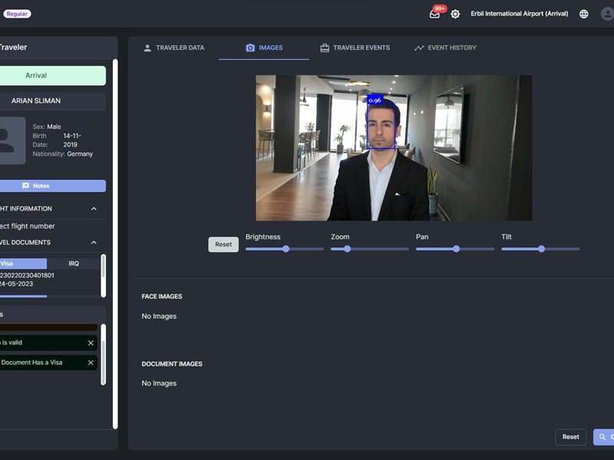Open the Event History tab
This screenshot has height=460, width=614.
coord(445,48)
